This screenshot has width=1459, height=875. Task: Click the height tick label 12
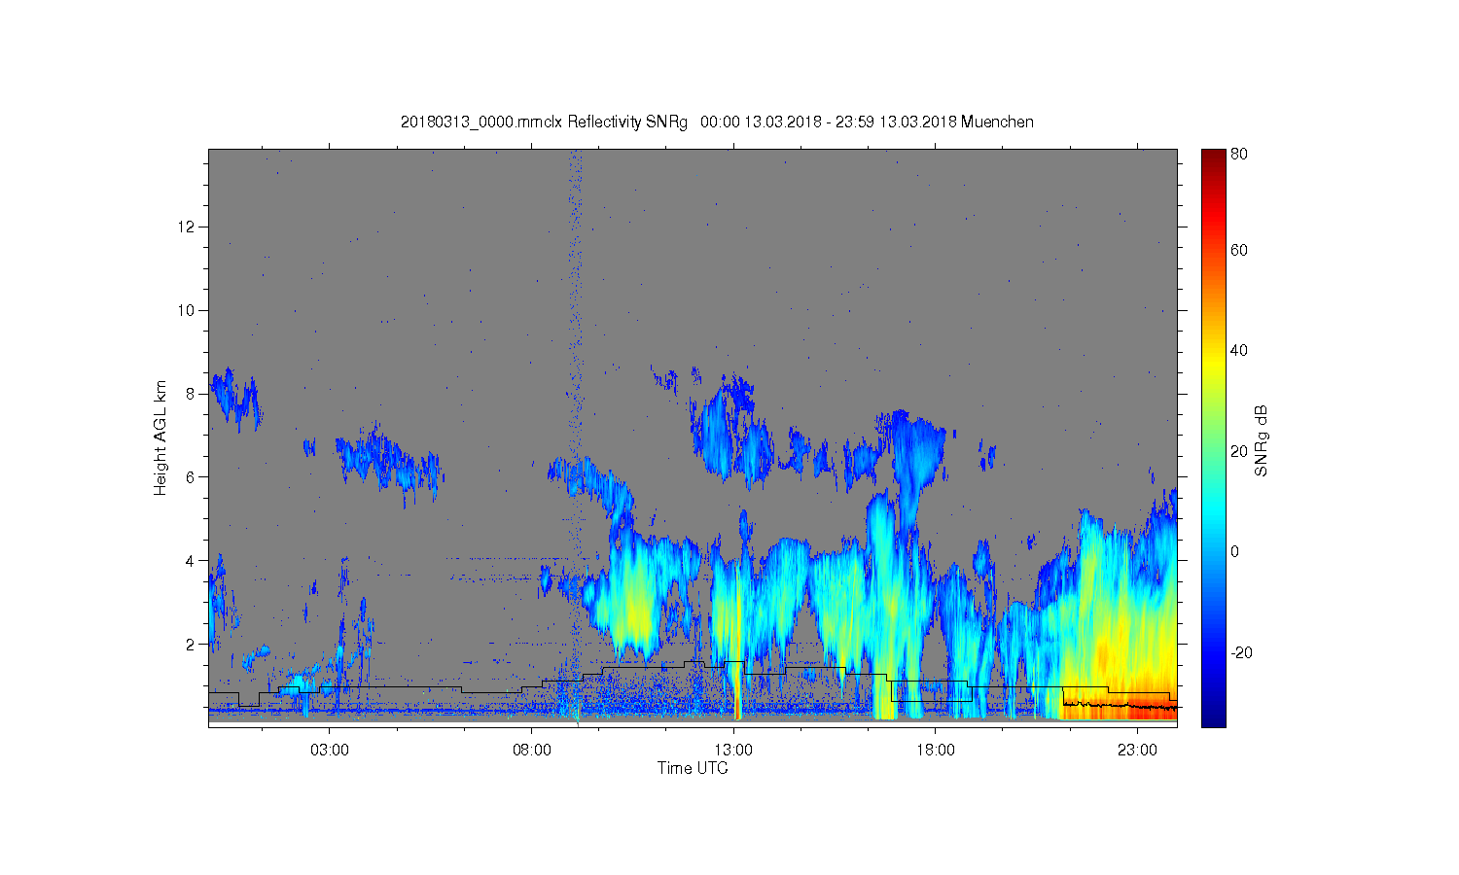pyautogui.click(x=187, y=227)
